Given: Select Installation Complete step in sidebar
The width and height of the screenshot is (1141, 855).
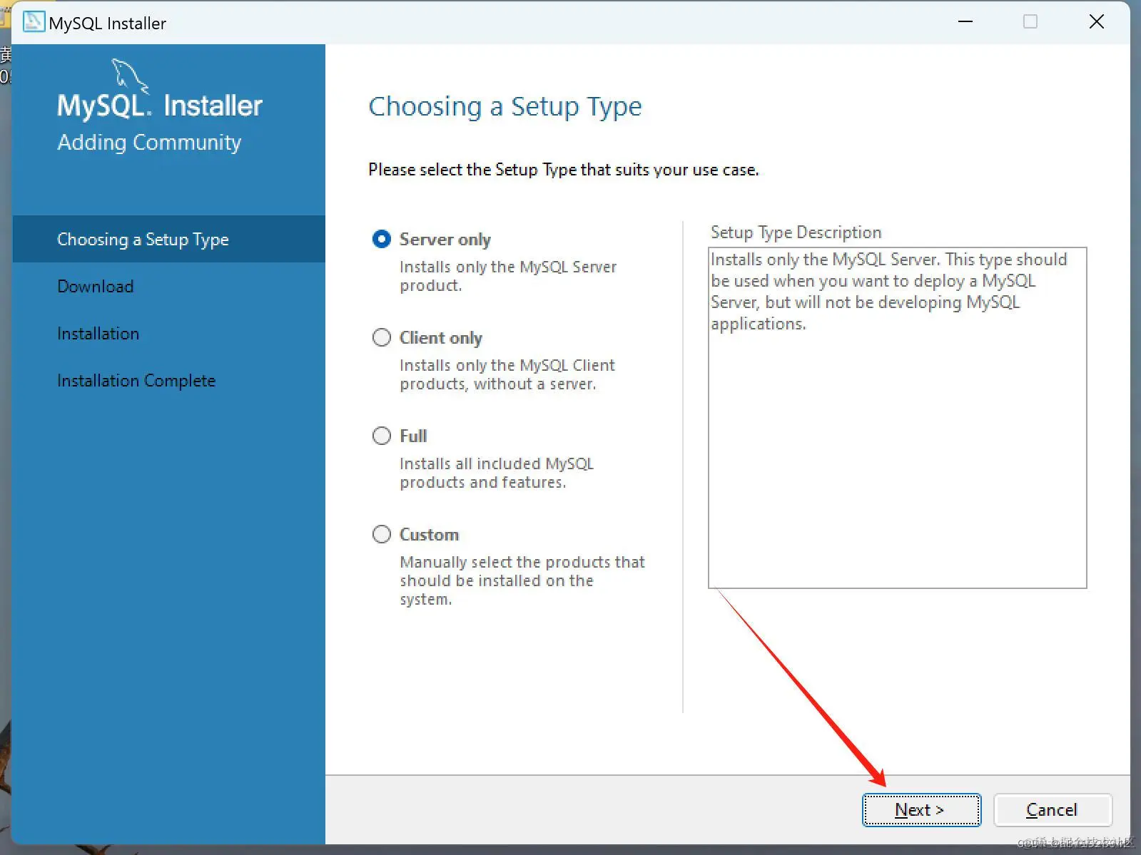Looking at the screenshot, I should (x=136, y=381).
